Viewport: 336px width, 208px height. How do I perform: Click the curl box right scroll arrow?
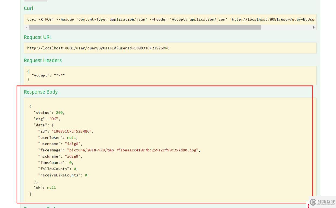[314, 27]
